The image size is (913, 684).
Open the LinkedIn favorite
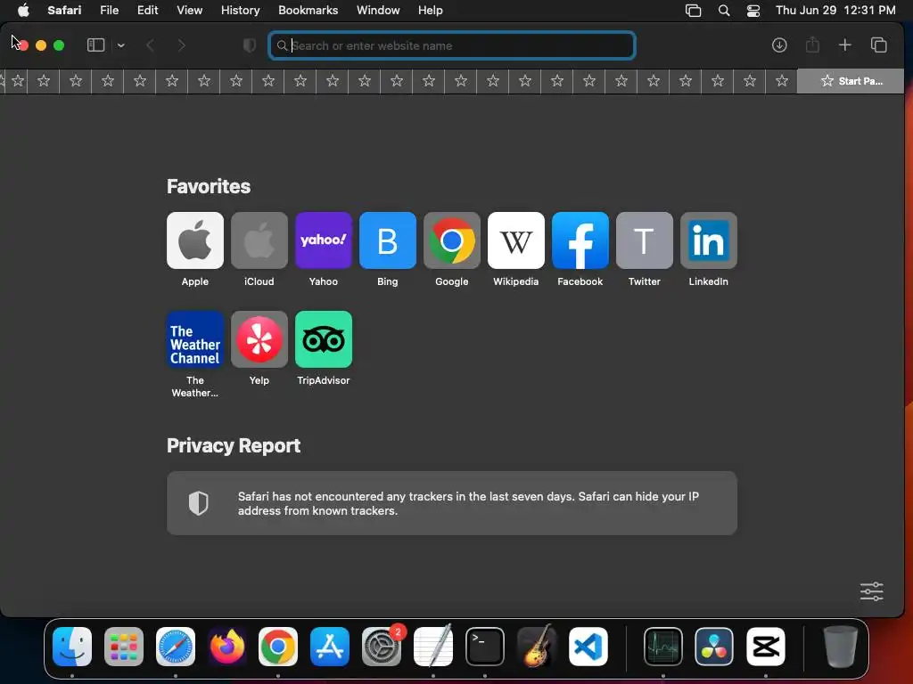pyautogui.click(x=709, y=240)
